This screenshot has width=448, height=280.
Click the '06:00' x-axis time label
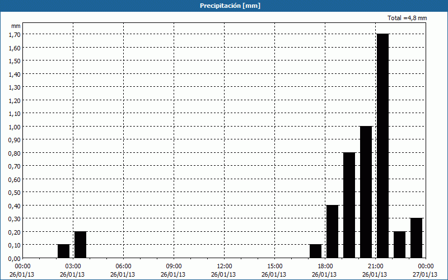(123, 267)
